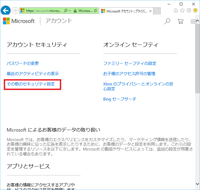Click the smiley feedback icon
The width and height of the screenshot is (200, 190).
195,10
